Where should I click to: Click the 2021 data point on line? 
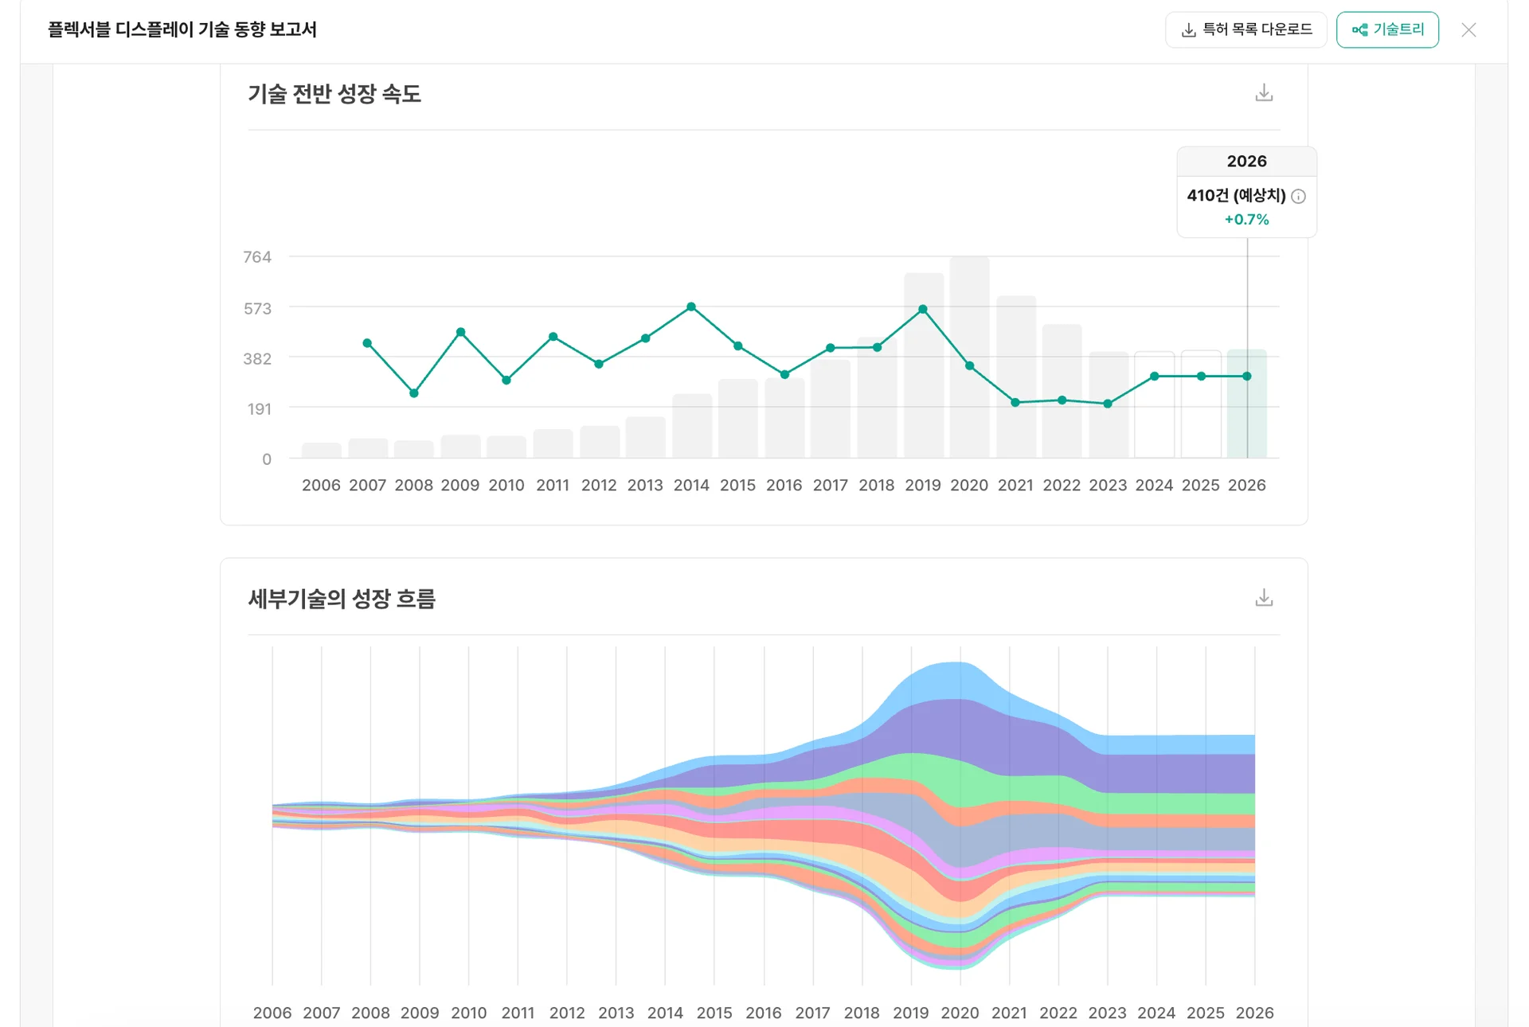point(1015,403)
